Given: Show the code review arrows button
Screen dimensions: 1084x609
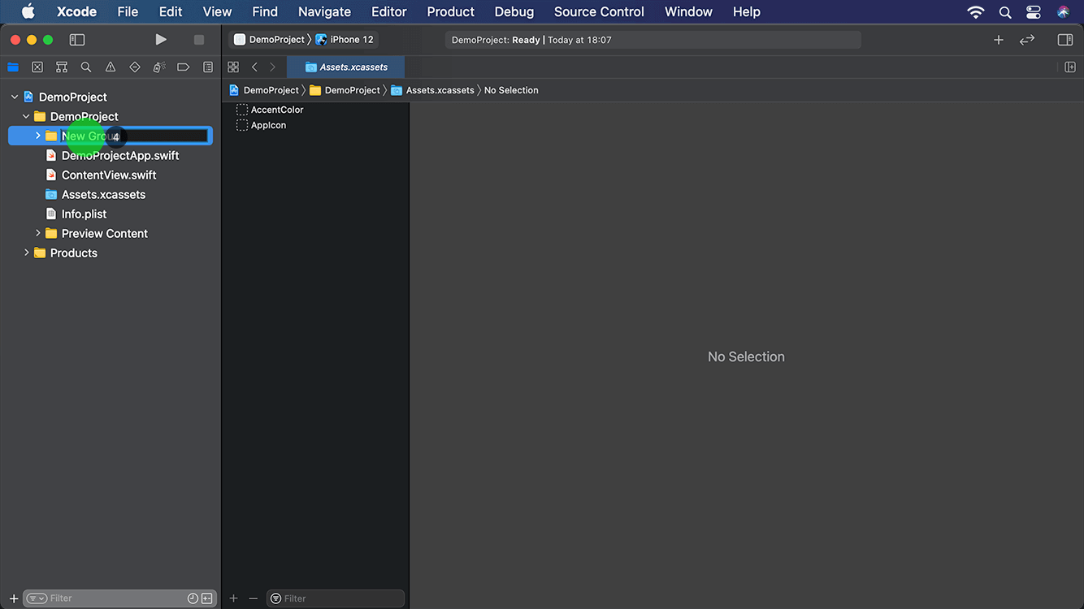Looking at the screenshot, I should (x=1027, y=40).
